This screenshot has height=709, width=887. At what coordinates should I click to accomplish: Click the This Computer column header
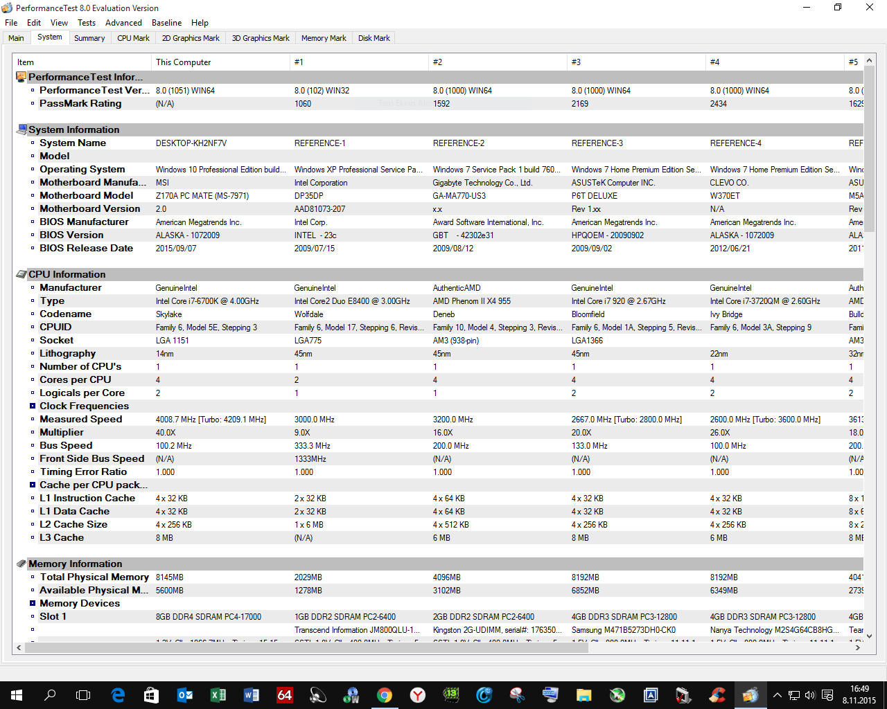pos(221,62)
